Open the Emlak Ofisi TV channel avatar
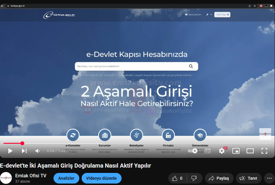275x185 pixels. (x=6, y=178)
